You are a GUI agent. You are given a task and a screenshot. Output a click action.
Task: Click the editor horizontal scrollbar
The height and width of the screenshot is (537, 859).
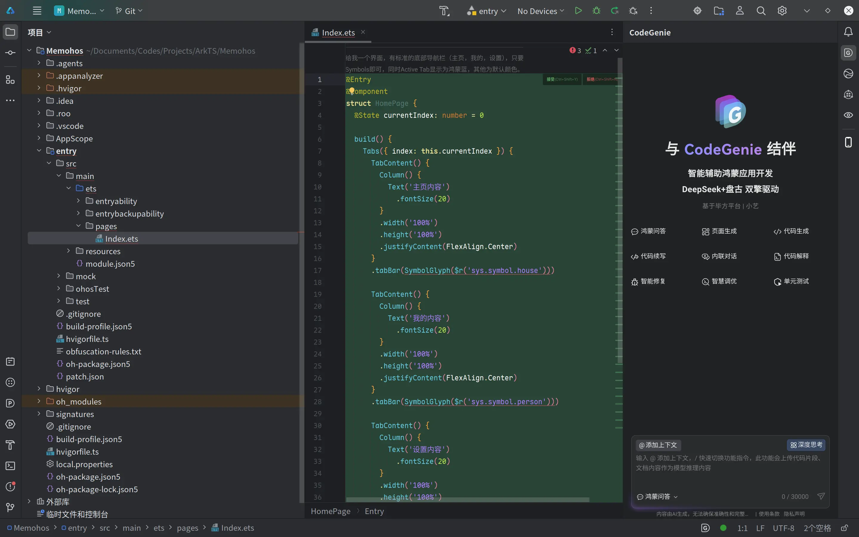point(467,499)
